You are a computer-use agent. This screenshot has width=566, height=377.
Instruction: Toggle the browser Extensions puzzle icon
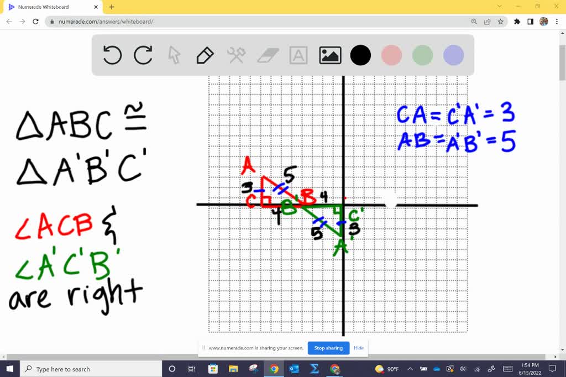click(x=516, y=22)
